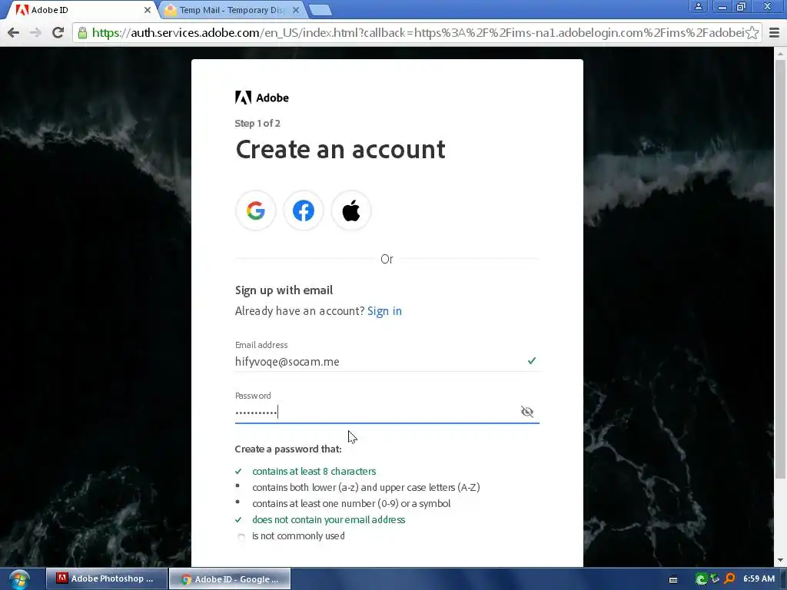
Task: Click the magnifier tray icon
Action: click(x=729, y=579)
